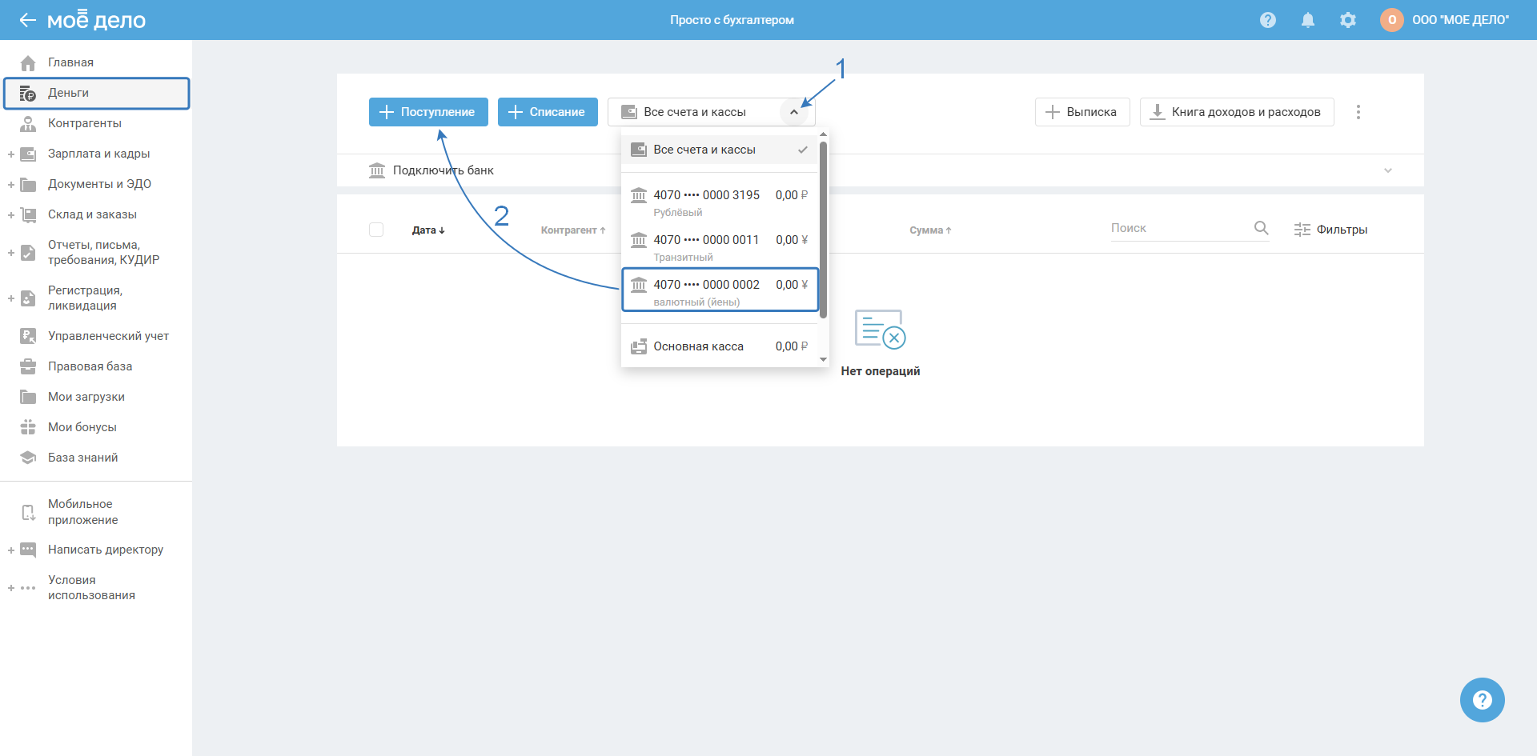
Task: Click the моё дело logo
Action: 96,20
